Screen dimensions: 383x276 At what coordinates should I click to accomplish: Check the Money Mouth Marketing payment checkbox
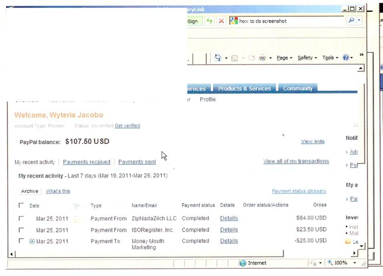pos(21,241)
